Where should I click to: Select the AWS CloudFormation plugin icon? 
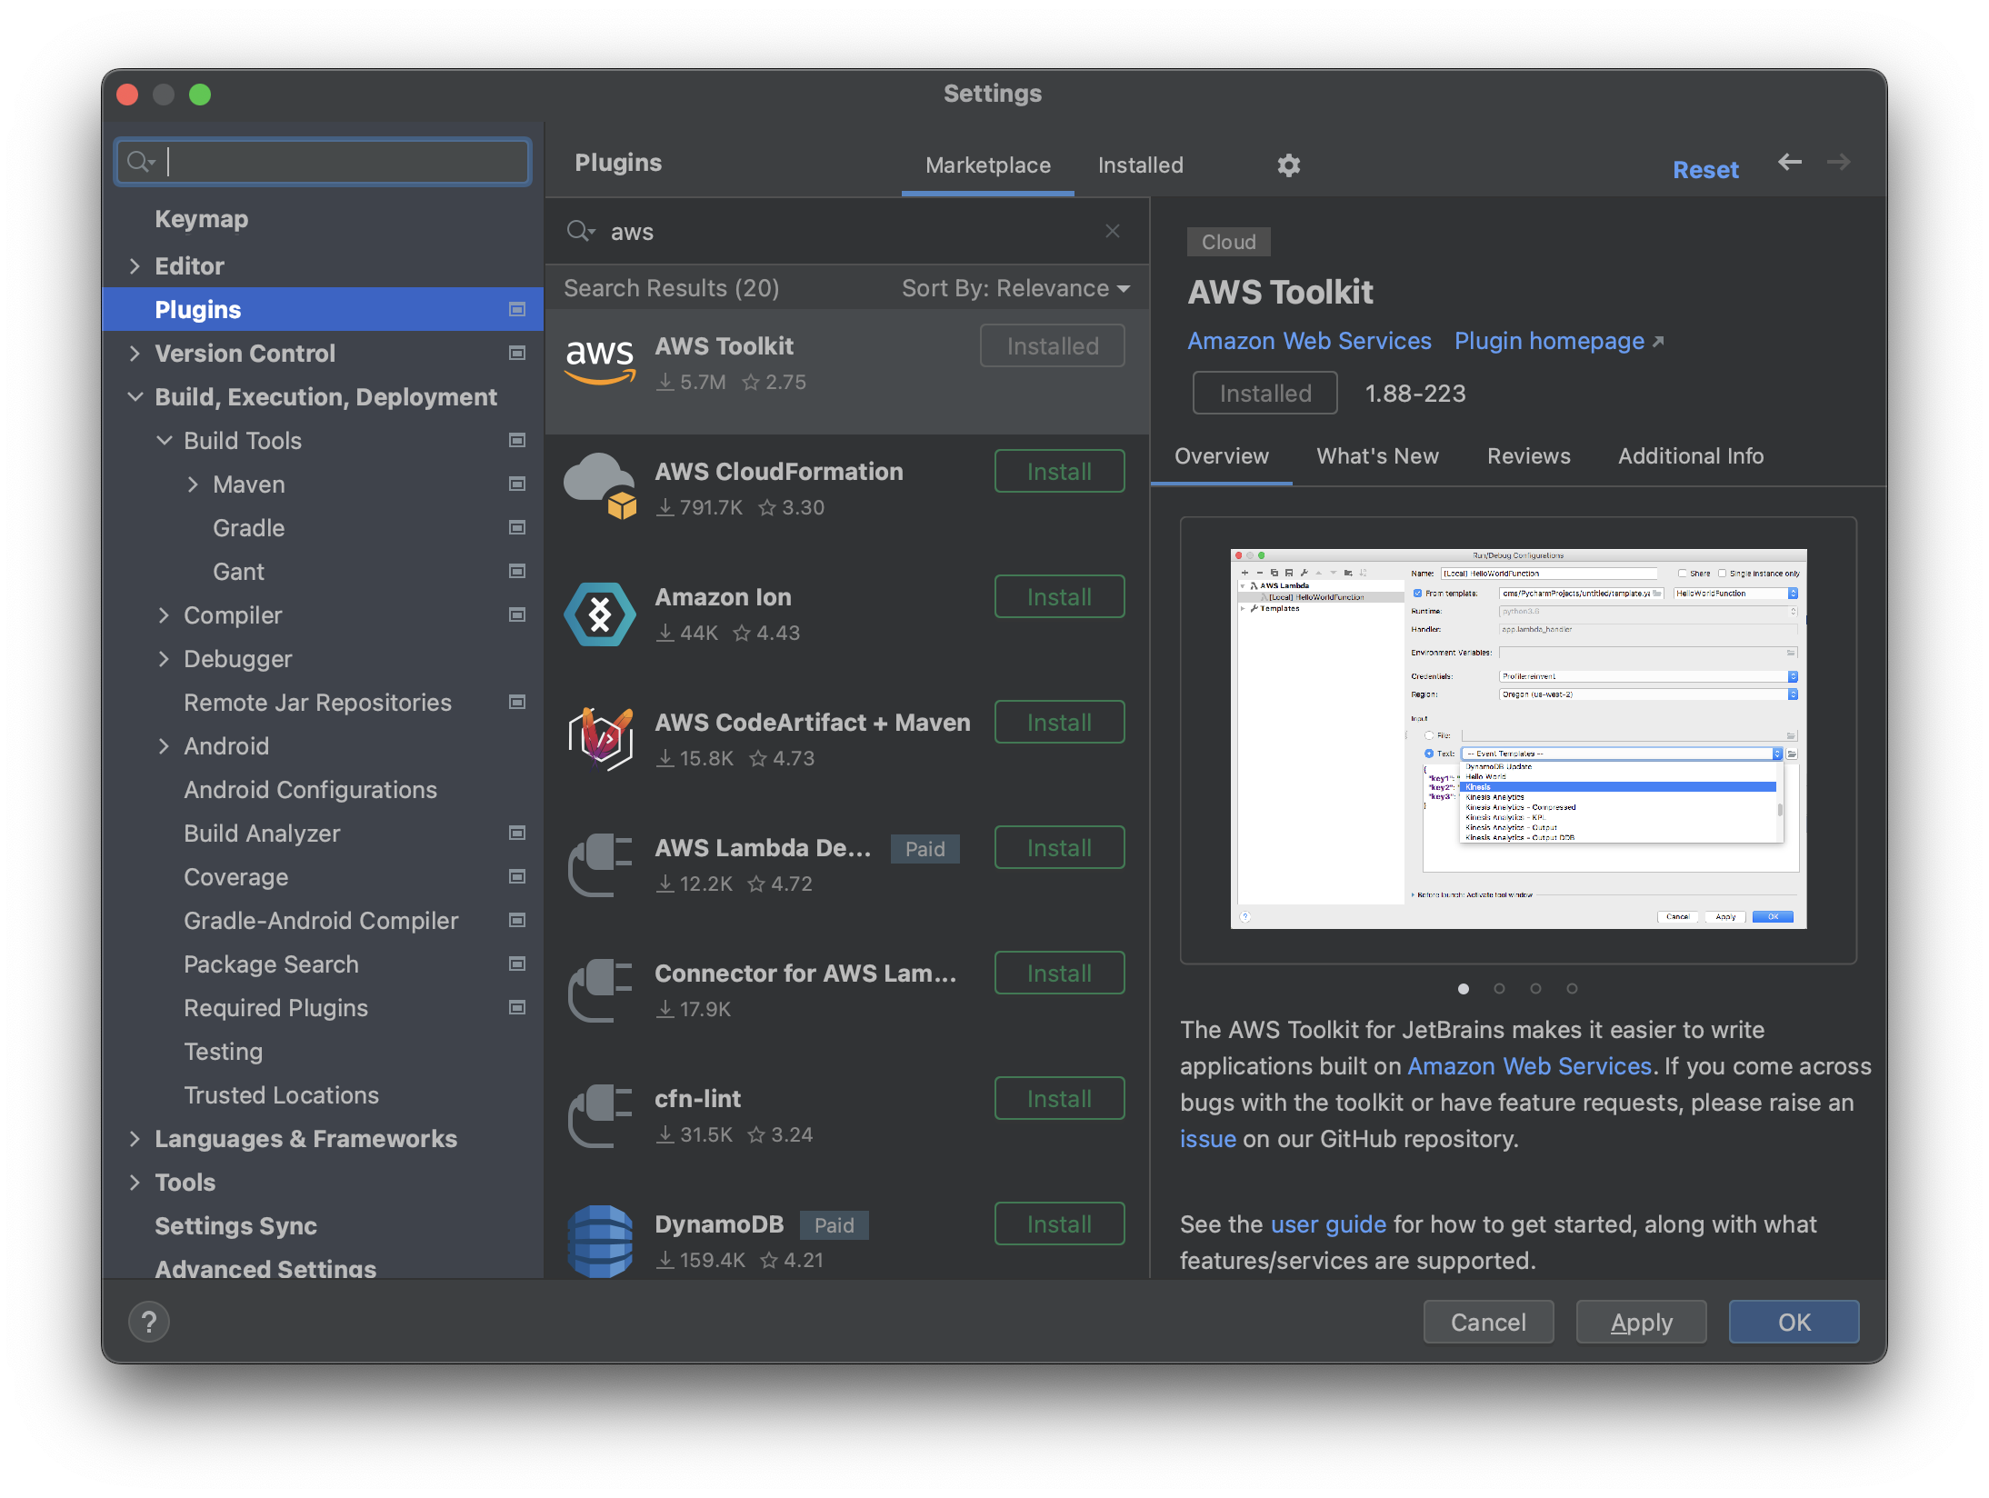(599, 486)
